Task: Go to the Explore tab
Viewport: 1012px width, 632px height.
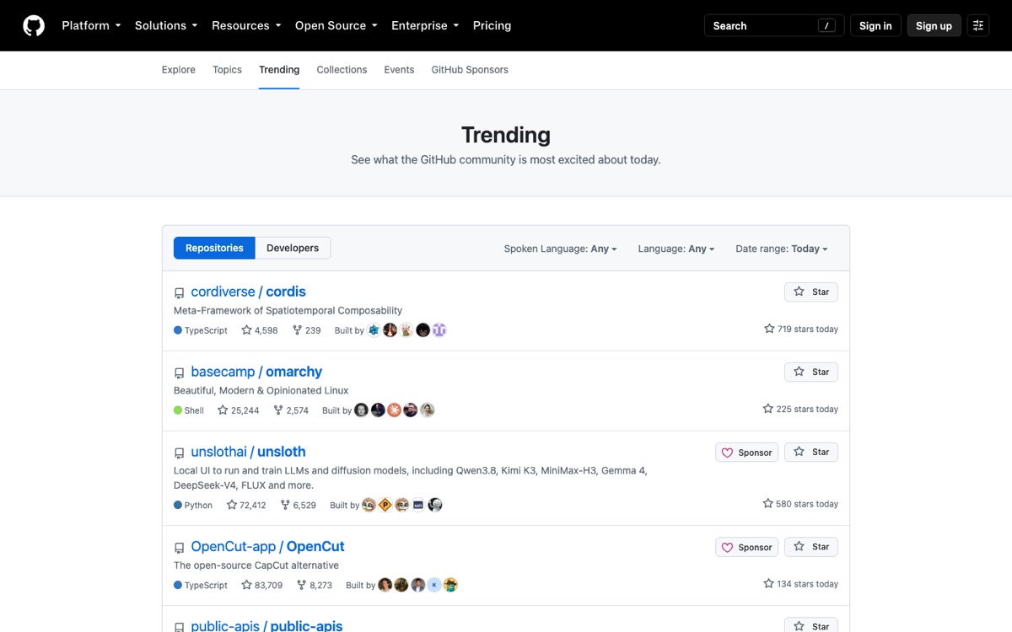Action: [x=179, y=70]
